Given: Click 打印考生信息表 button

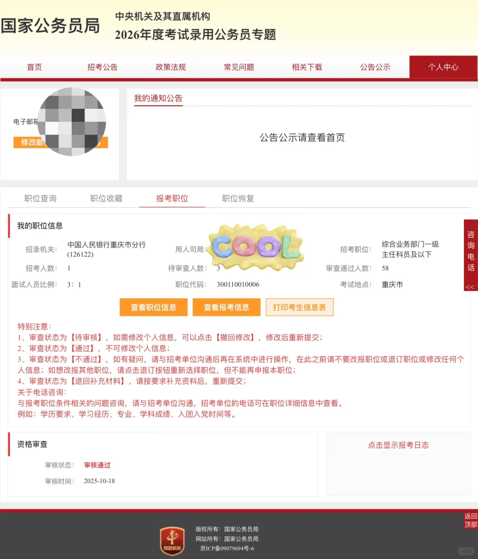Looking at the screenshot, I should (x=299, y=307).
